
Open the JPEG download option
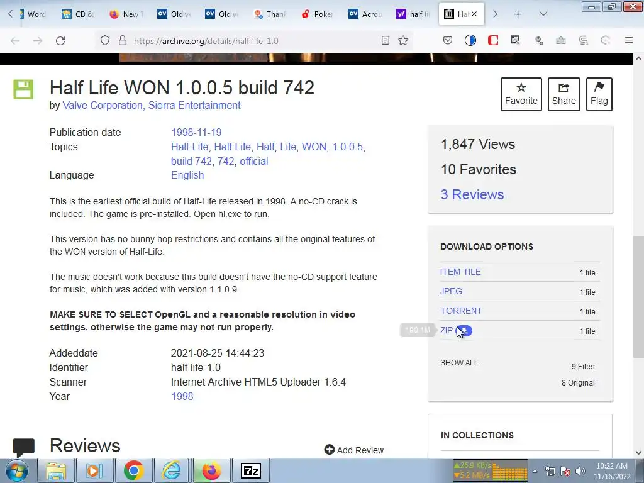(x=451, y=291)
